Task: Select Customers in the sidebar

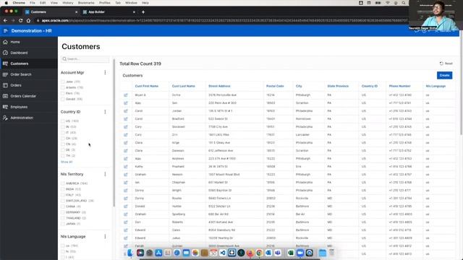Action: (x=20, y=64)
